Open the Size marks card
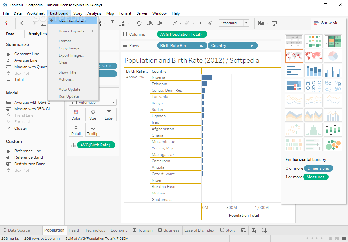The image size is (348, 242). pos(92,114)
